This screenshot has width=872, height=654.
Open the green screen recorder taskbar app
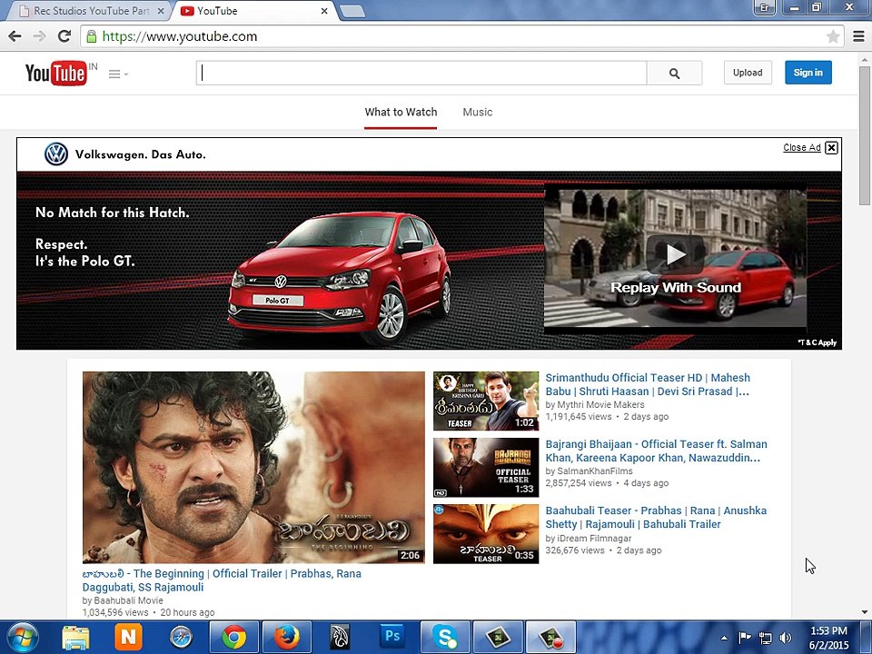[498, 638]
